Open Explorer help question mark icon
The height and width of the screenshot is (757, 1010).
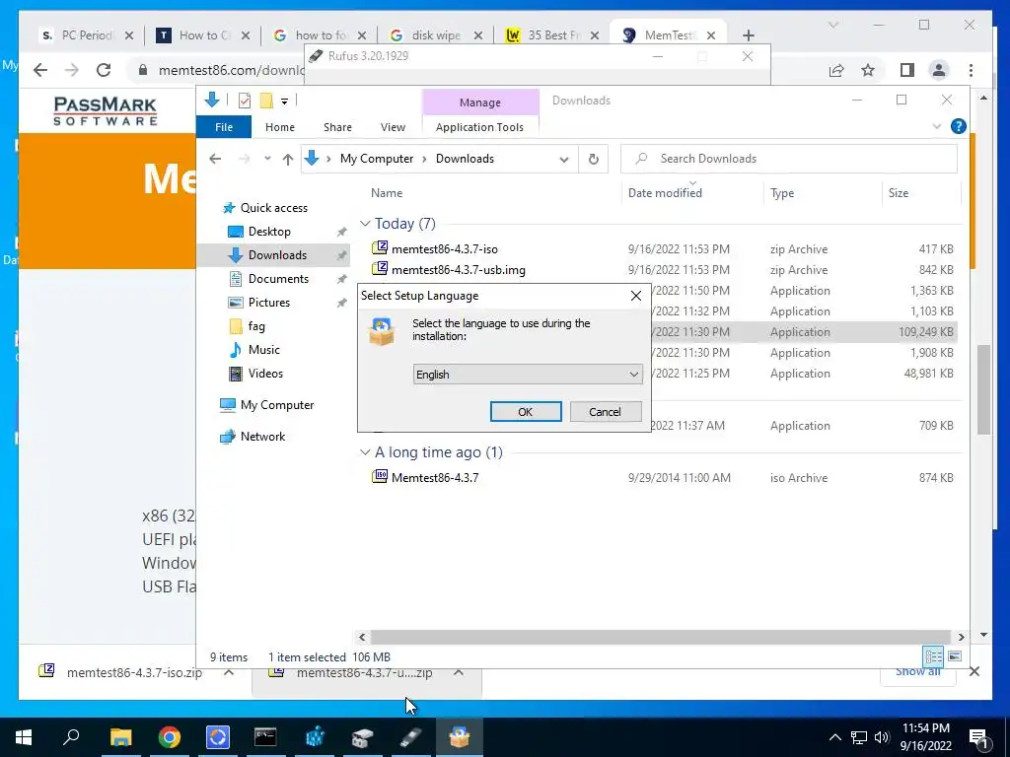[x=958, y=126]
